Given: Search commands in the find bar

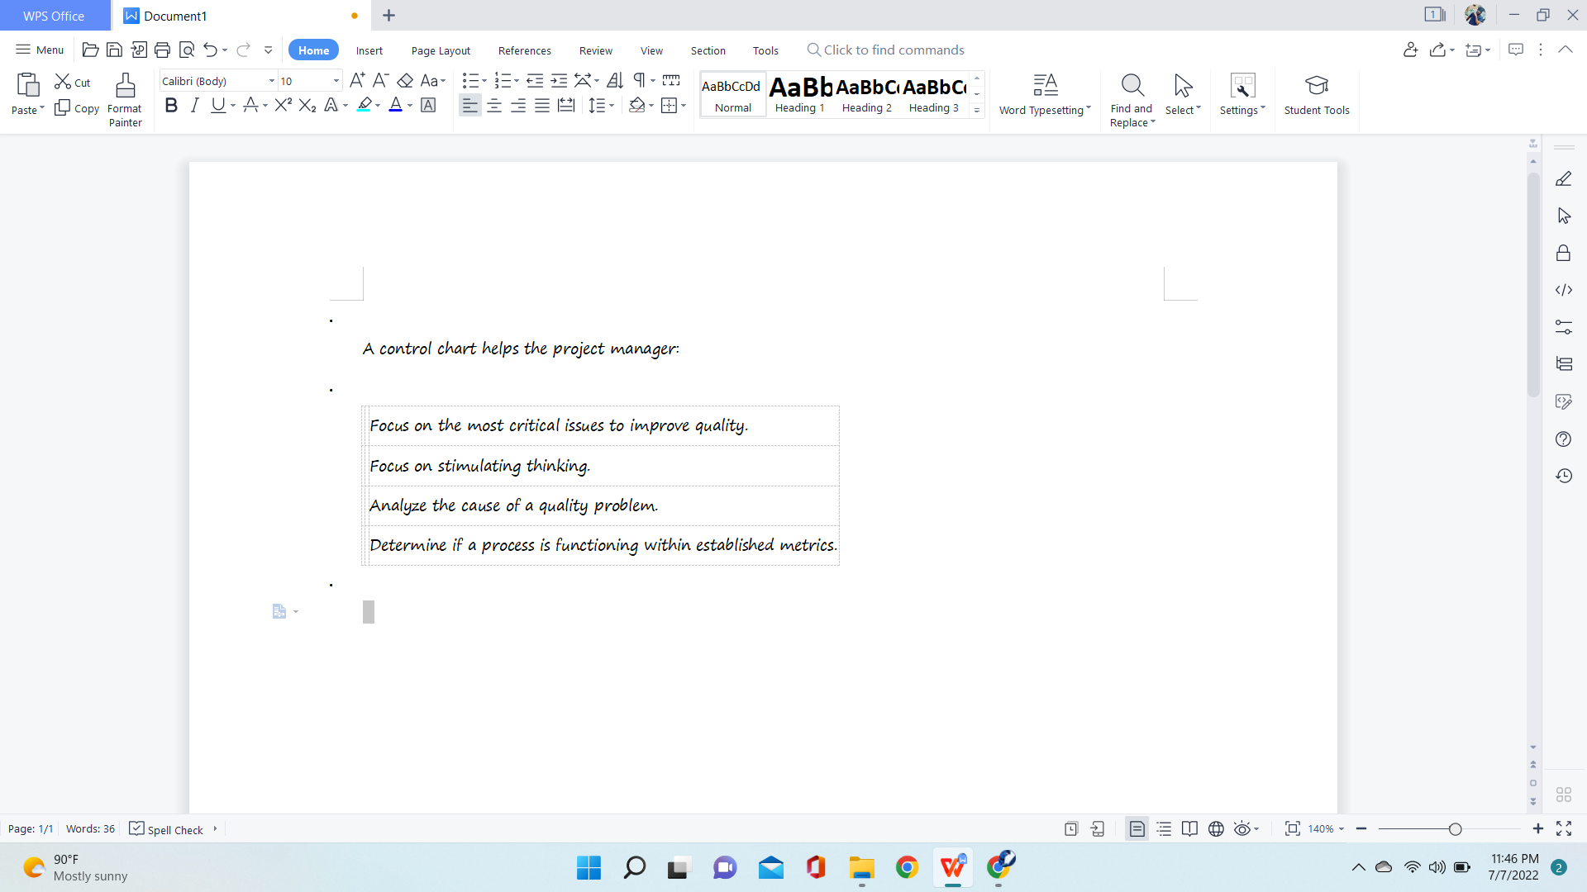Looking at the screenshot, I should (885, 50).
